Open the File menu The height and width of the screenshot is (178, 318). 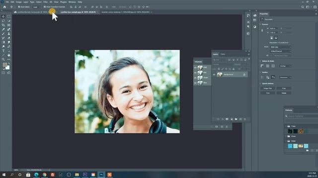point(7,2)
